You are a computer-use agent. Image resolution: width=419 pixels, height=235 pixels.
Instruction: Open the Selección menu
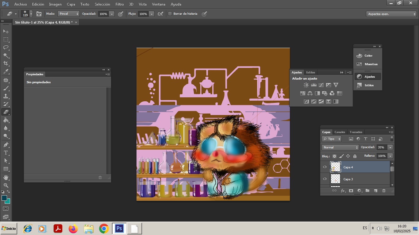point(102,4)
